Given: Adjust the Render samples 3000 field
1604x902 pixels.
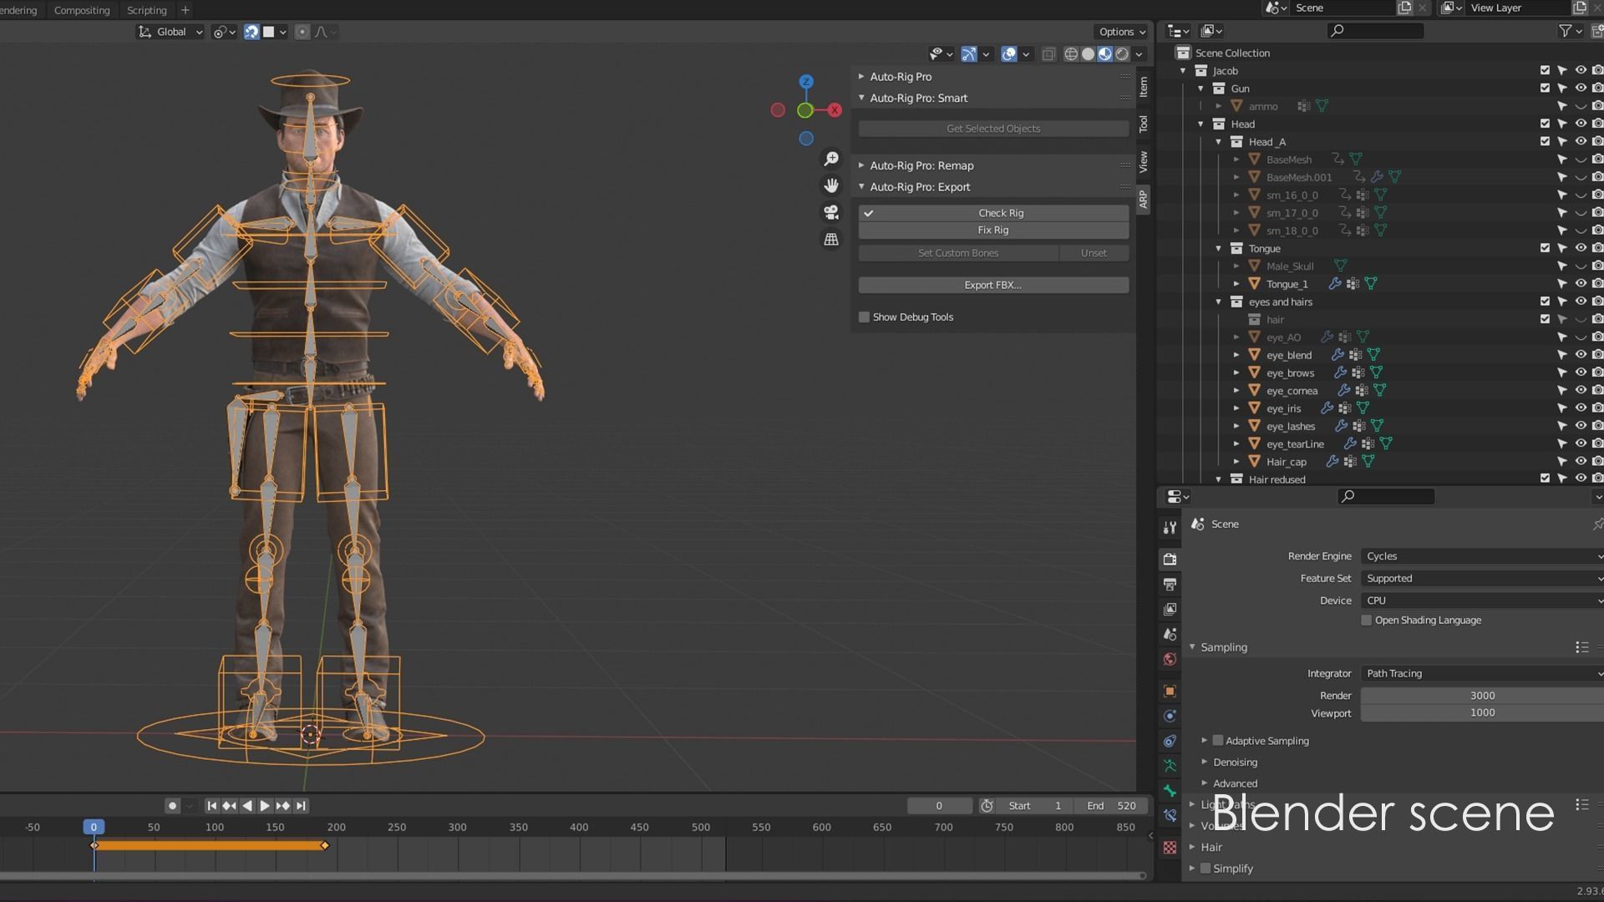Looking at the screenshot, I should click(x=1480, y=696).
